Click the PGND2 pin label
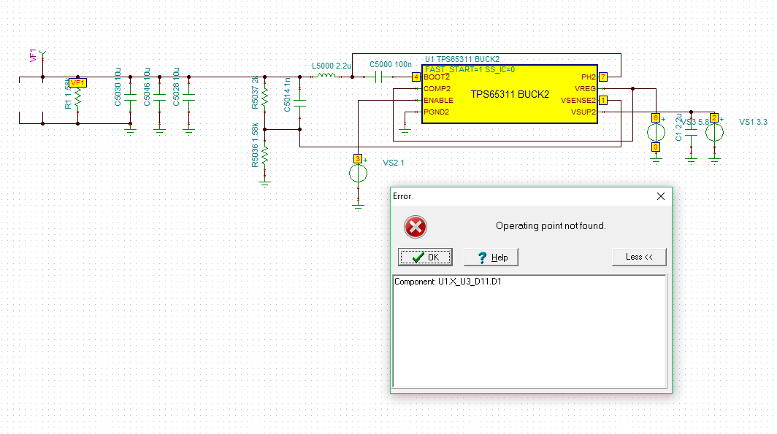This screenshot has height=434, width=777. (x=436, y=112)
